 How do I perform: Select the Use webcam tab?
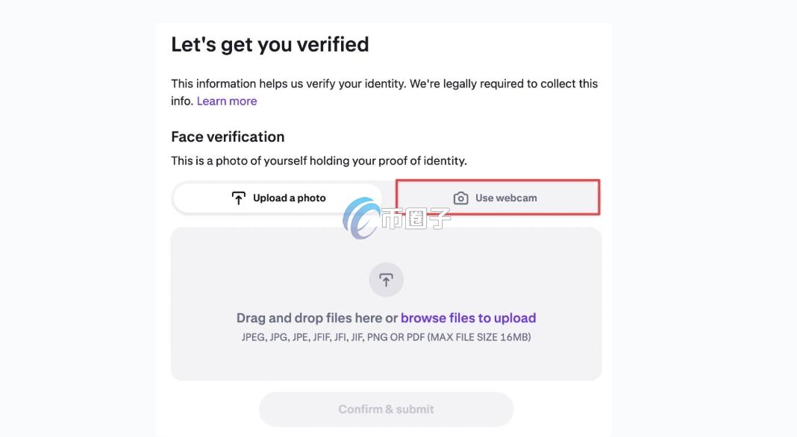tap(498, 198)
